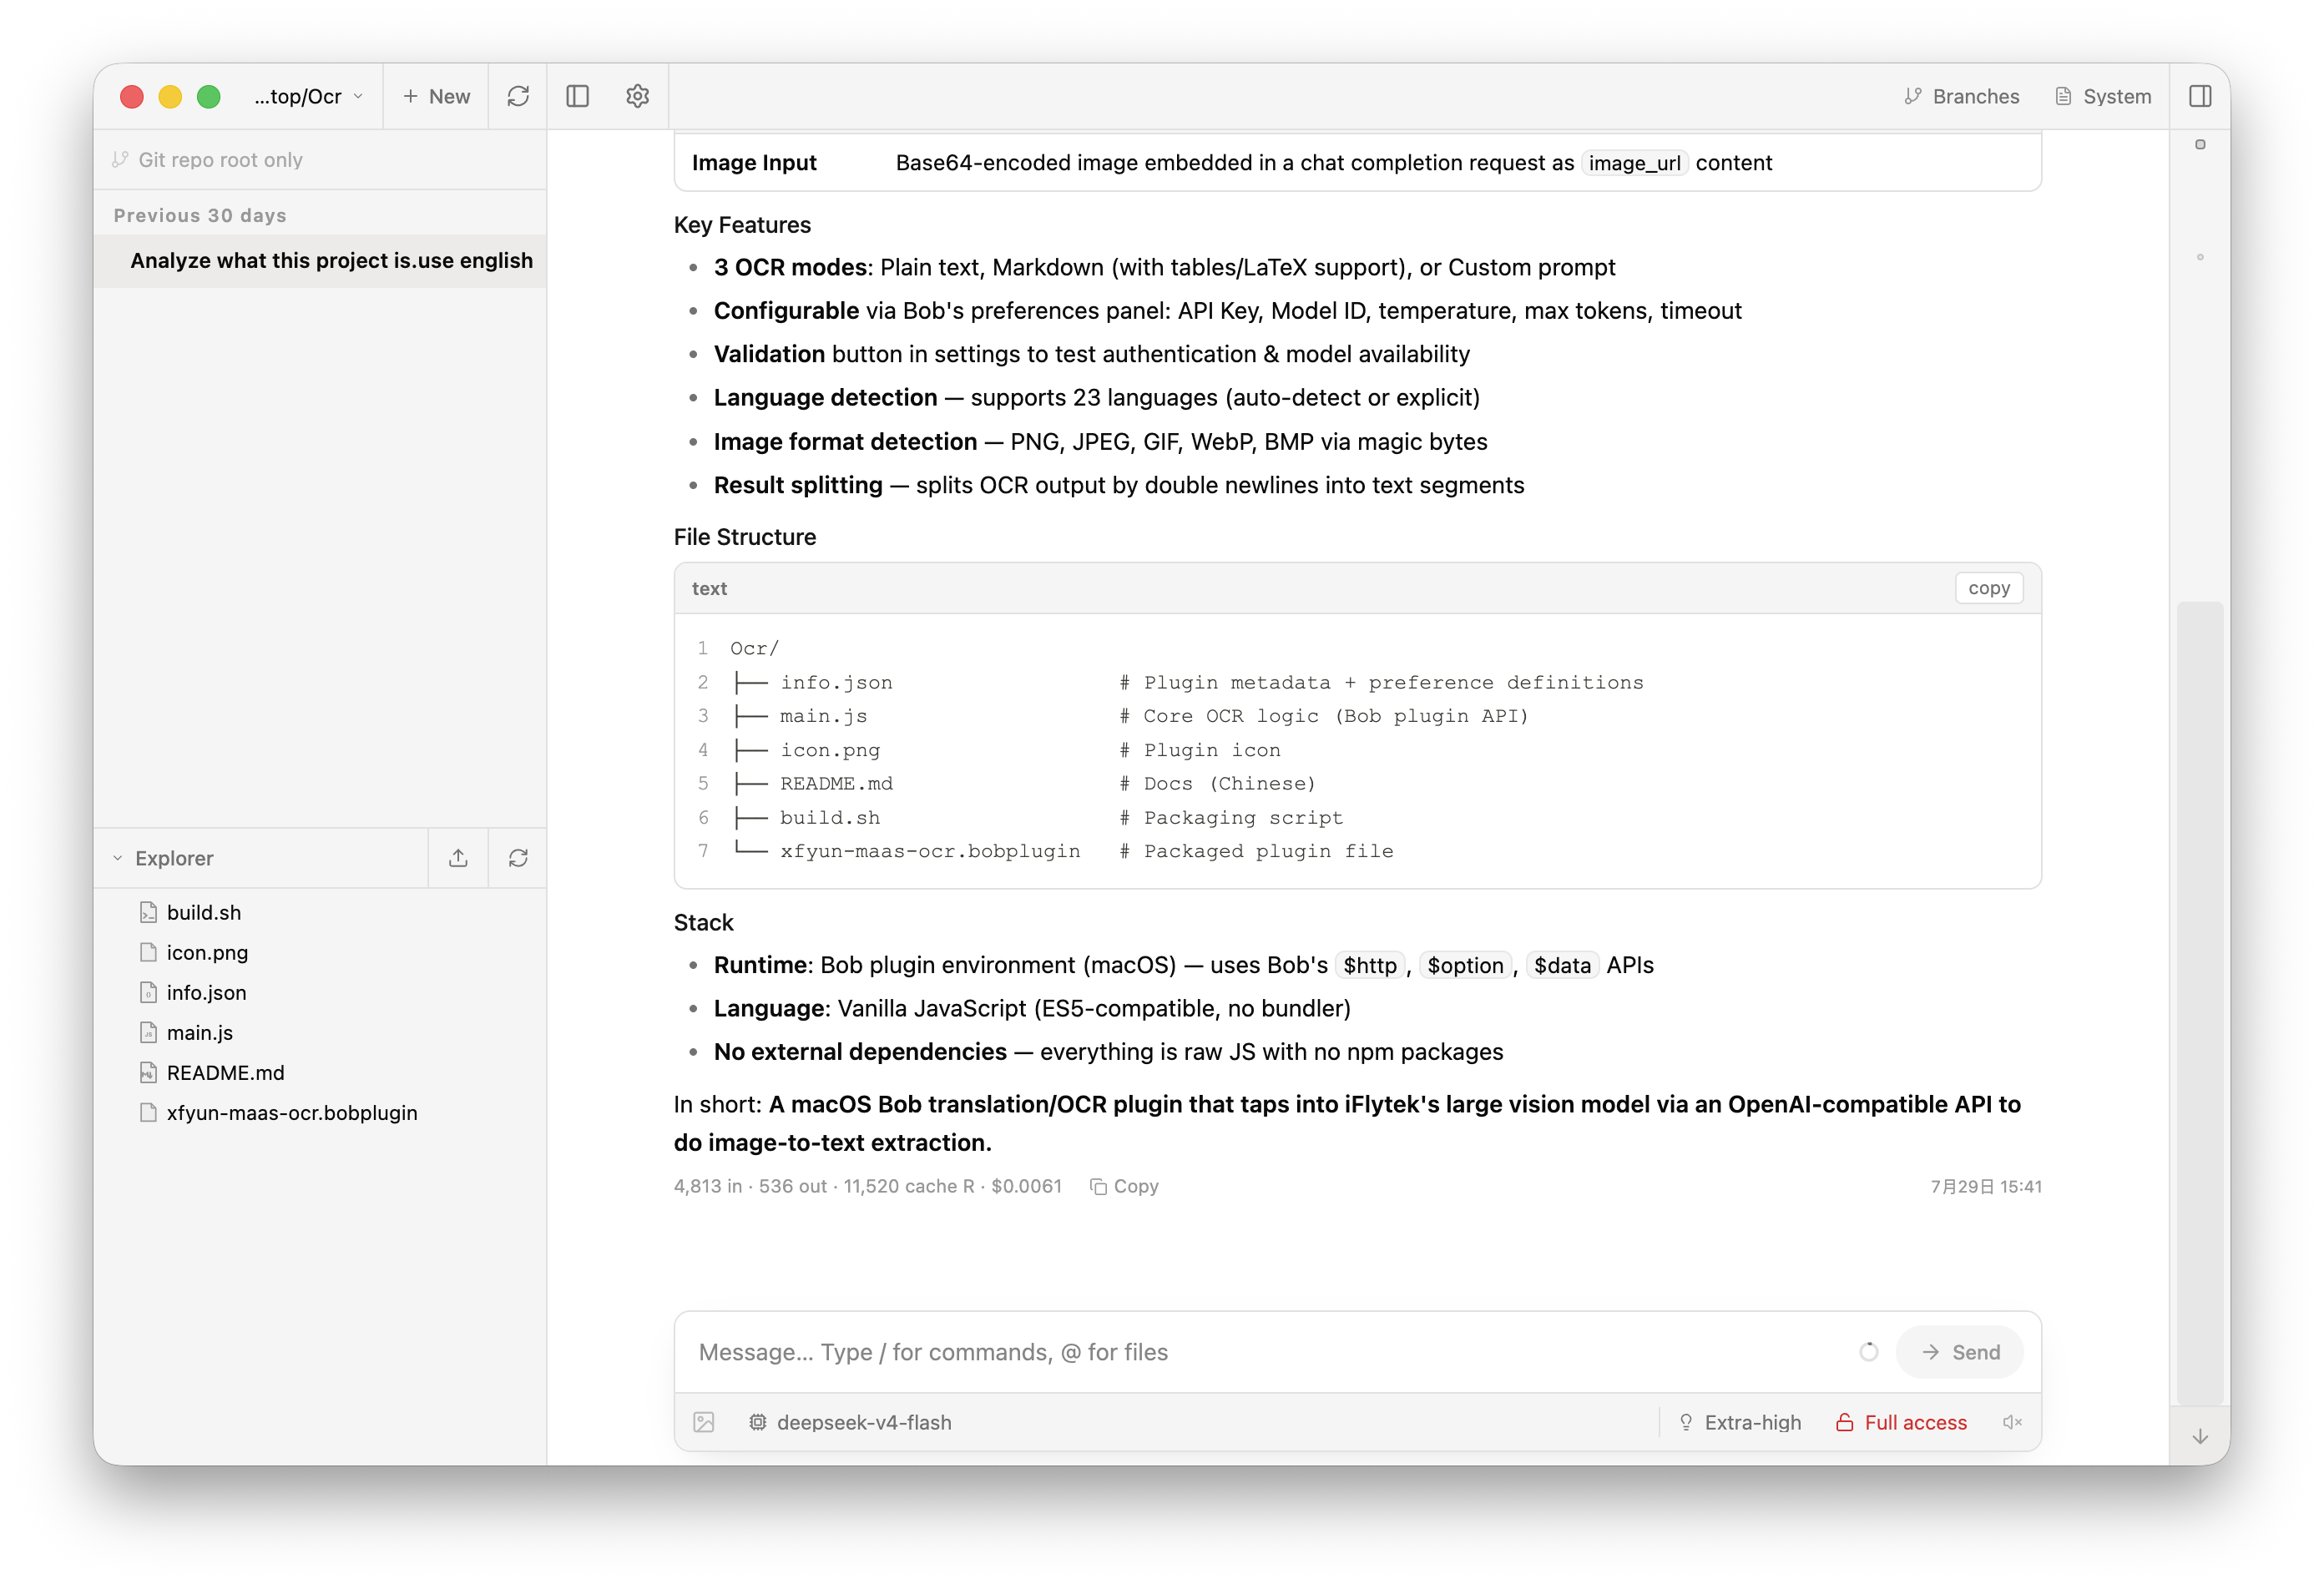Click the Key Features heading
The image size is (2324, 1589).
point(742,225)
